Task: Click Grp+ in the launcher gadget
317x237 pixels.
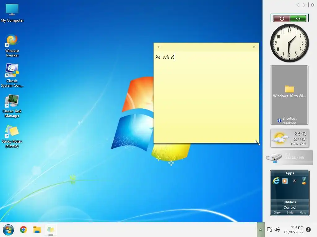Action: tap(277, 213)
